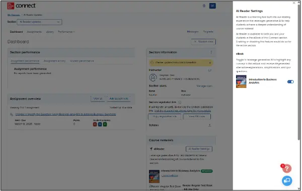Click Copy registration link button
This screenshot has height=191, width=302.
coord(165,117)
